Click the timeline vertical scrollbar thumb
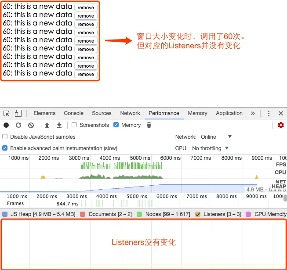 click(x=285, y=198)
